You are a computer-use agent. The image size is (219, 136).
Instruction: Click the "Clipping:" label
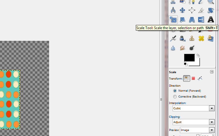[175, 117]
